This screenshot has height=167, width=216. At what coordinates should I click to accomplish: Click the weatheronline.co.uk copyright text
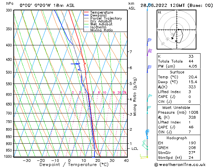(180, 165)
